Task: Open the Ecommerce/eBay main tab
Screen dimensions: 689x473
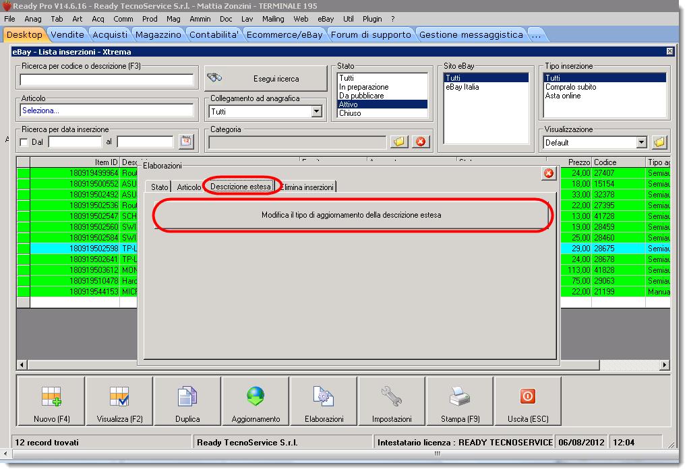Action: pos(284,34)
